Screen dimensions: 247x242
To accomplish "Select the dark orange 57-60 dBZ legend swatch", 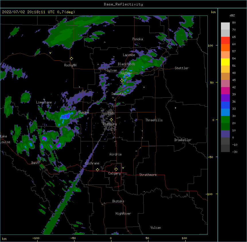I will tap(225, 47).
